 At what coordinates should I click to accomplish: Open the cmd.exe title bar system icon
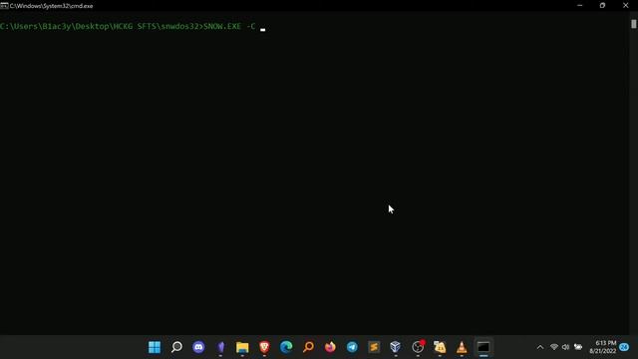coord(4,6)
